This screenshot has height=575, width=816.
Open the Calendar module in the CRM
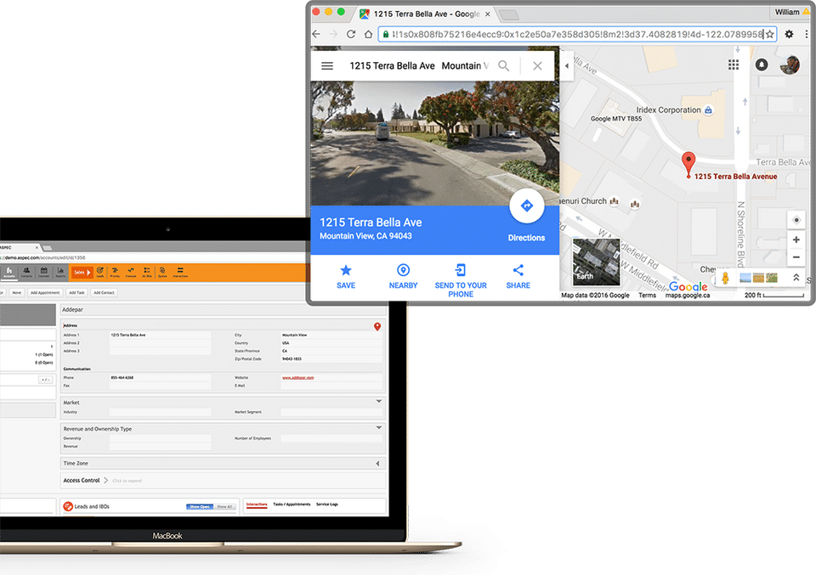point(43,272)
